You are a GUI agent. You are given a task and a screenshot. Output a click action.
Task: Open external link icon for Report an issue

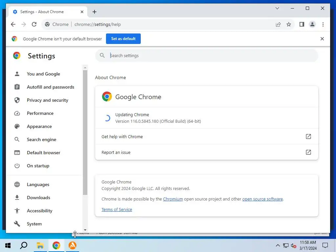[x=308, y=152]
